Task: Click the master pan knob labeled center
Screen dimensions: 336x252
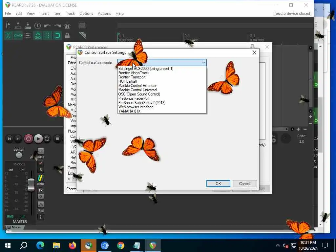Action: [19, 155]
